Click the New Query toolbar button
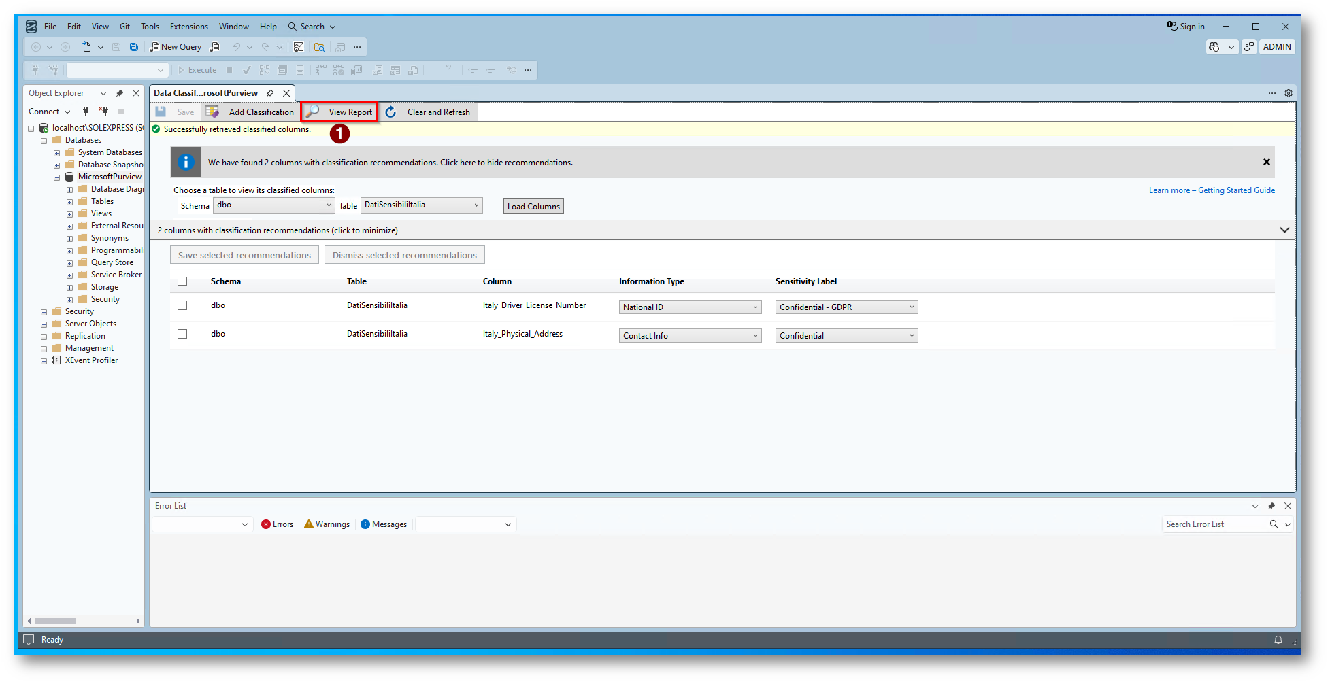This screenshot has width=1330, height=684. click(176, 47)
